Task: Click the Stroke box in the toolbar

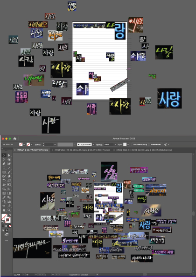Action: [x=8, y=220]
